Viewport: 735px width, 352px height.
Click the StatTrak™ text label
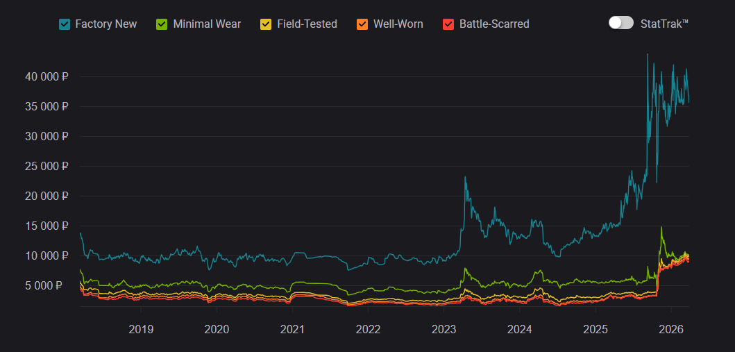(664, 24)
